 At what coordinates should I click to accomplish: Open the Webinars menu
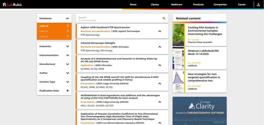point(176,4)
